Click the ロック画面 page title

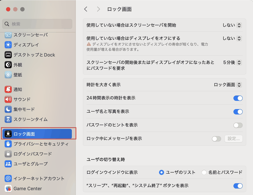[120, 9]
